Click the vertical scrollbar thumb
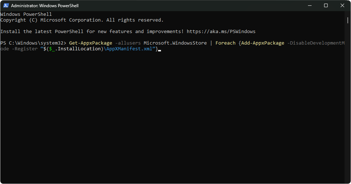 pyautogui.click(x=348, y=20)
